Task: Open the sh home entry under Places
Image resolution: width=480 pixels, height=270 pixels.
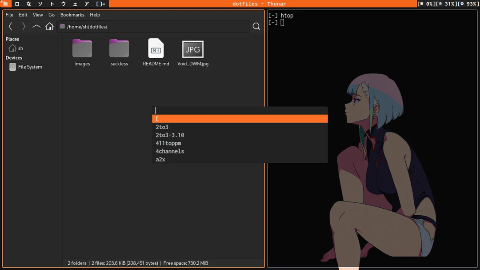Action: point(18,48)
